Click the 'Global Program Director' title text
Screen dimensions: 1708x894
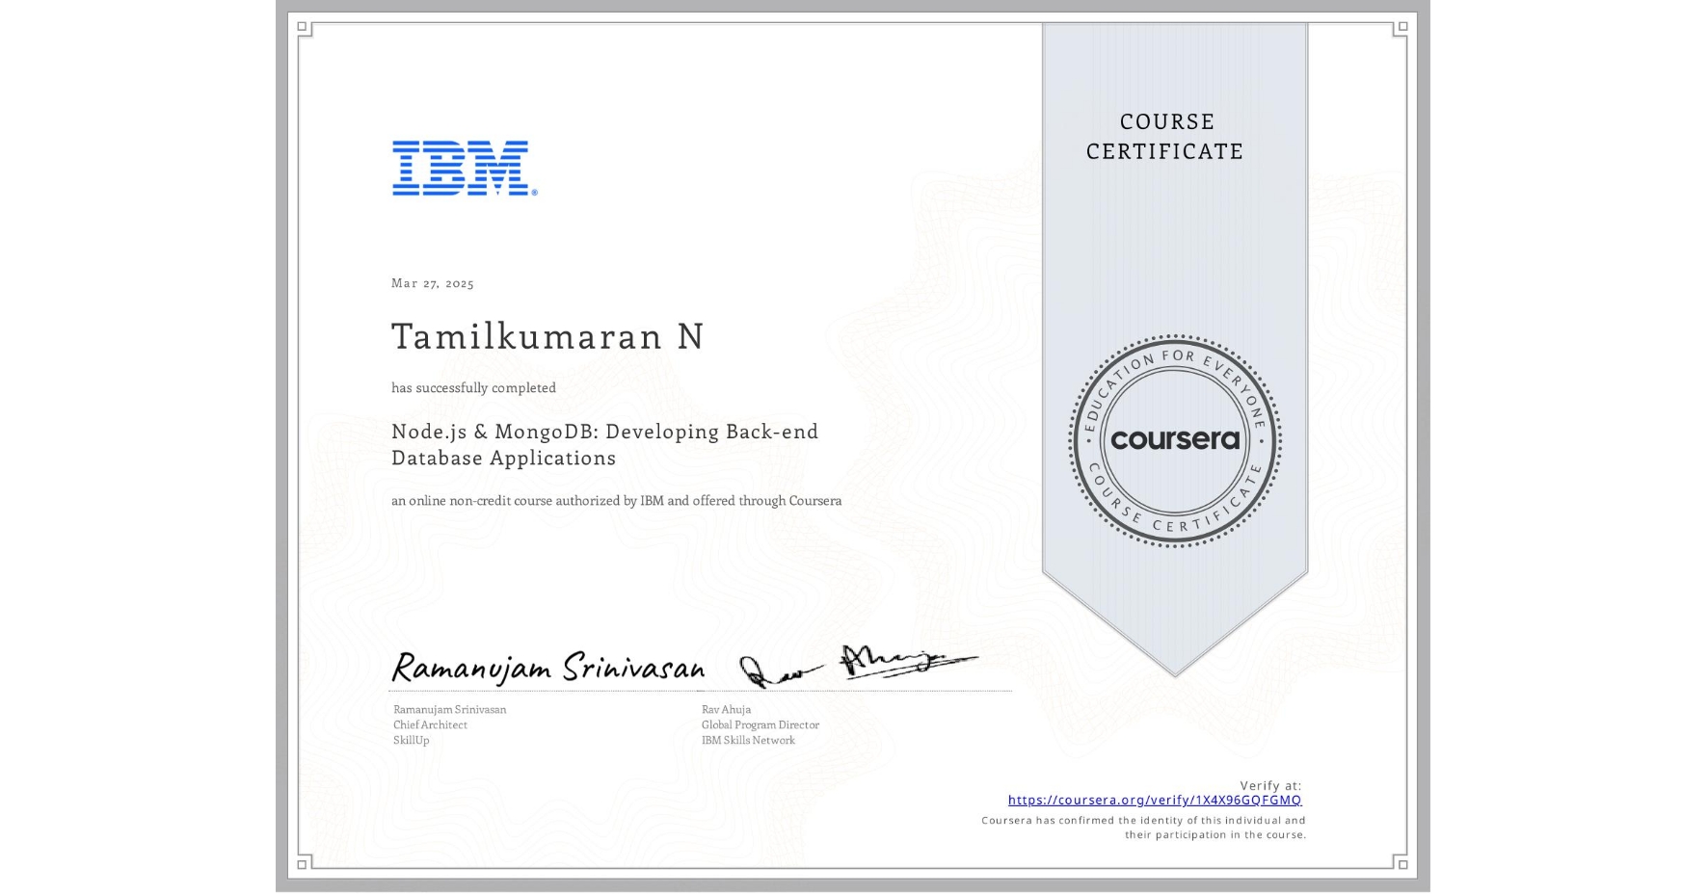click(x=758, y=724)
